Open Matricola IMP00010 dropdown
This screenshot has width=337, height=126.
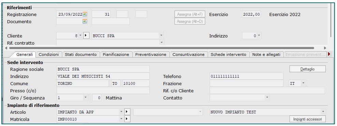[121, 119]
